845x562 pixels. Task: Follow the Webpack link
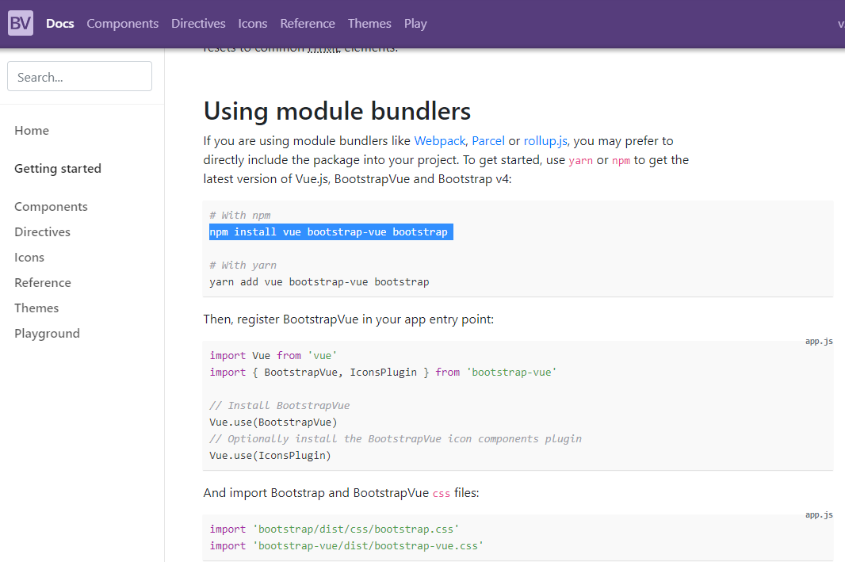(439, 141)
